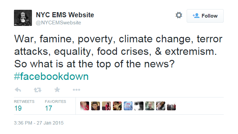
Task: Open the second retweeter avatar
Action: point(96,106)
